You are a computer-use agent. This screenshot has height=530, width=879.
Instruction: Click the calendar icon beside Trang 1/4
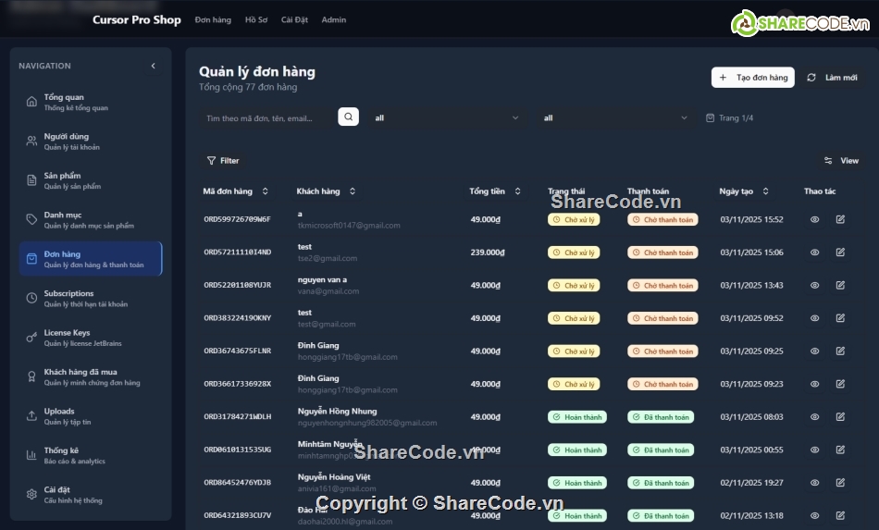click(x=711, y=118)
